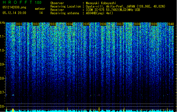Click the A504HB(yagi 4el) antenna text
This screenshot has height=112, width=177.
tap(99, 13)
